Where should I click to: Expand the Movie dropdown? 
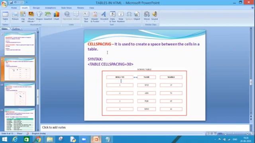(x=147, y=21)
